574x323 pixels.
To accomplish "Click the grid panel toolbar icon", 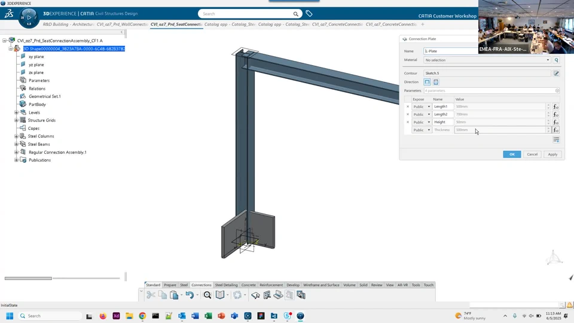I will (x=267, y=295).
